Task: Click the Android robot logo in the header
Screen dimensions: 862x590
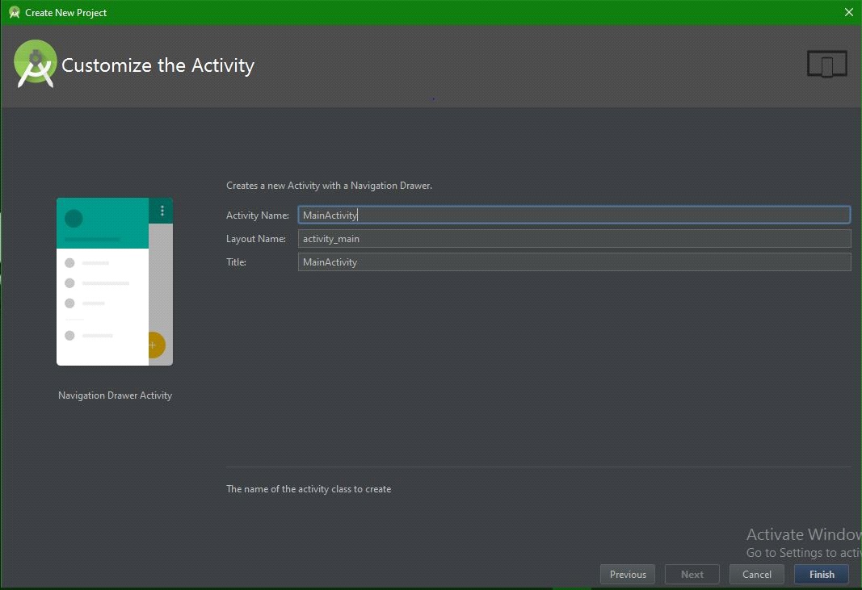Action: (x=34, y=64)
